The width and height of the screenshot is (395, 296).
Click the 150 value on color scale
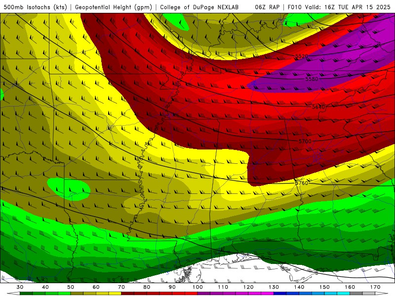[x=324, y=287]
